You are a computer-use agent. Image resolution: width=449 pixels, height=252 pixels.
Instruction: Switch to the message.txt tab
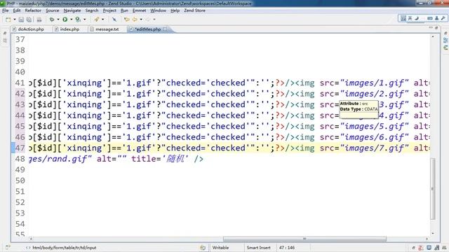coord(107,29)
